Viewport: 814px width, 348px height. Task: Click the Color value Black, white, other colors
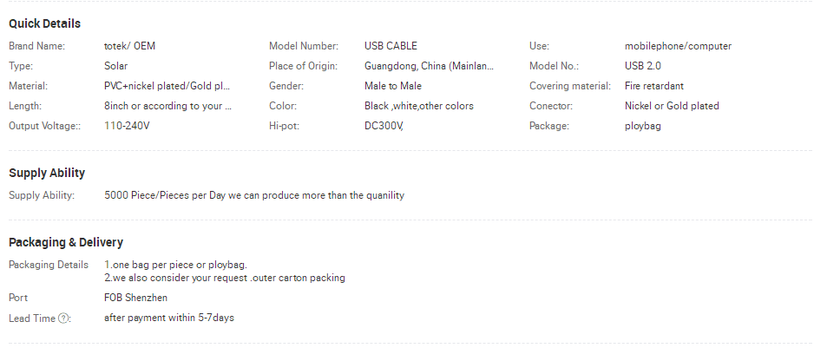[x=419, y=106]
